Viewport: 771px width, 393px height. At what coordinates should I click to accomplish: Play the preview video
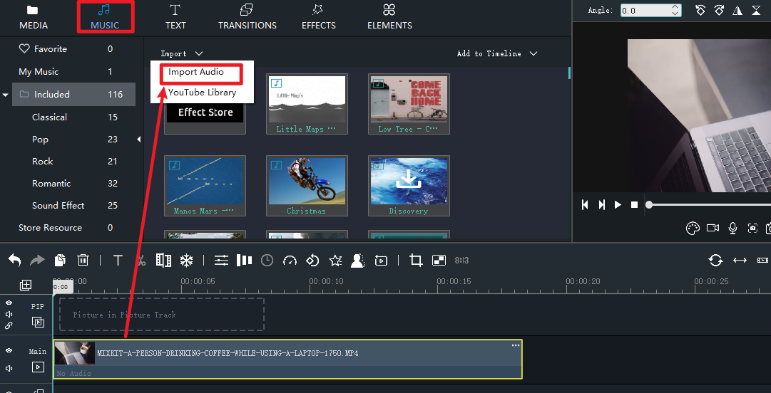[x=618, y=204]
